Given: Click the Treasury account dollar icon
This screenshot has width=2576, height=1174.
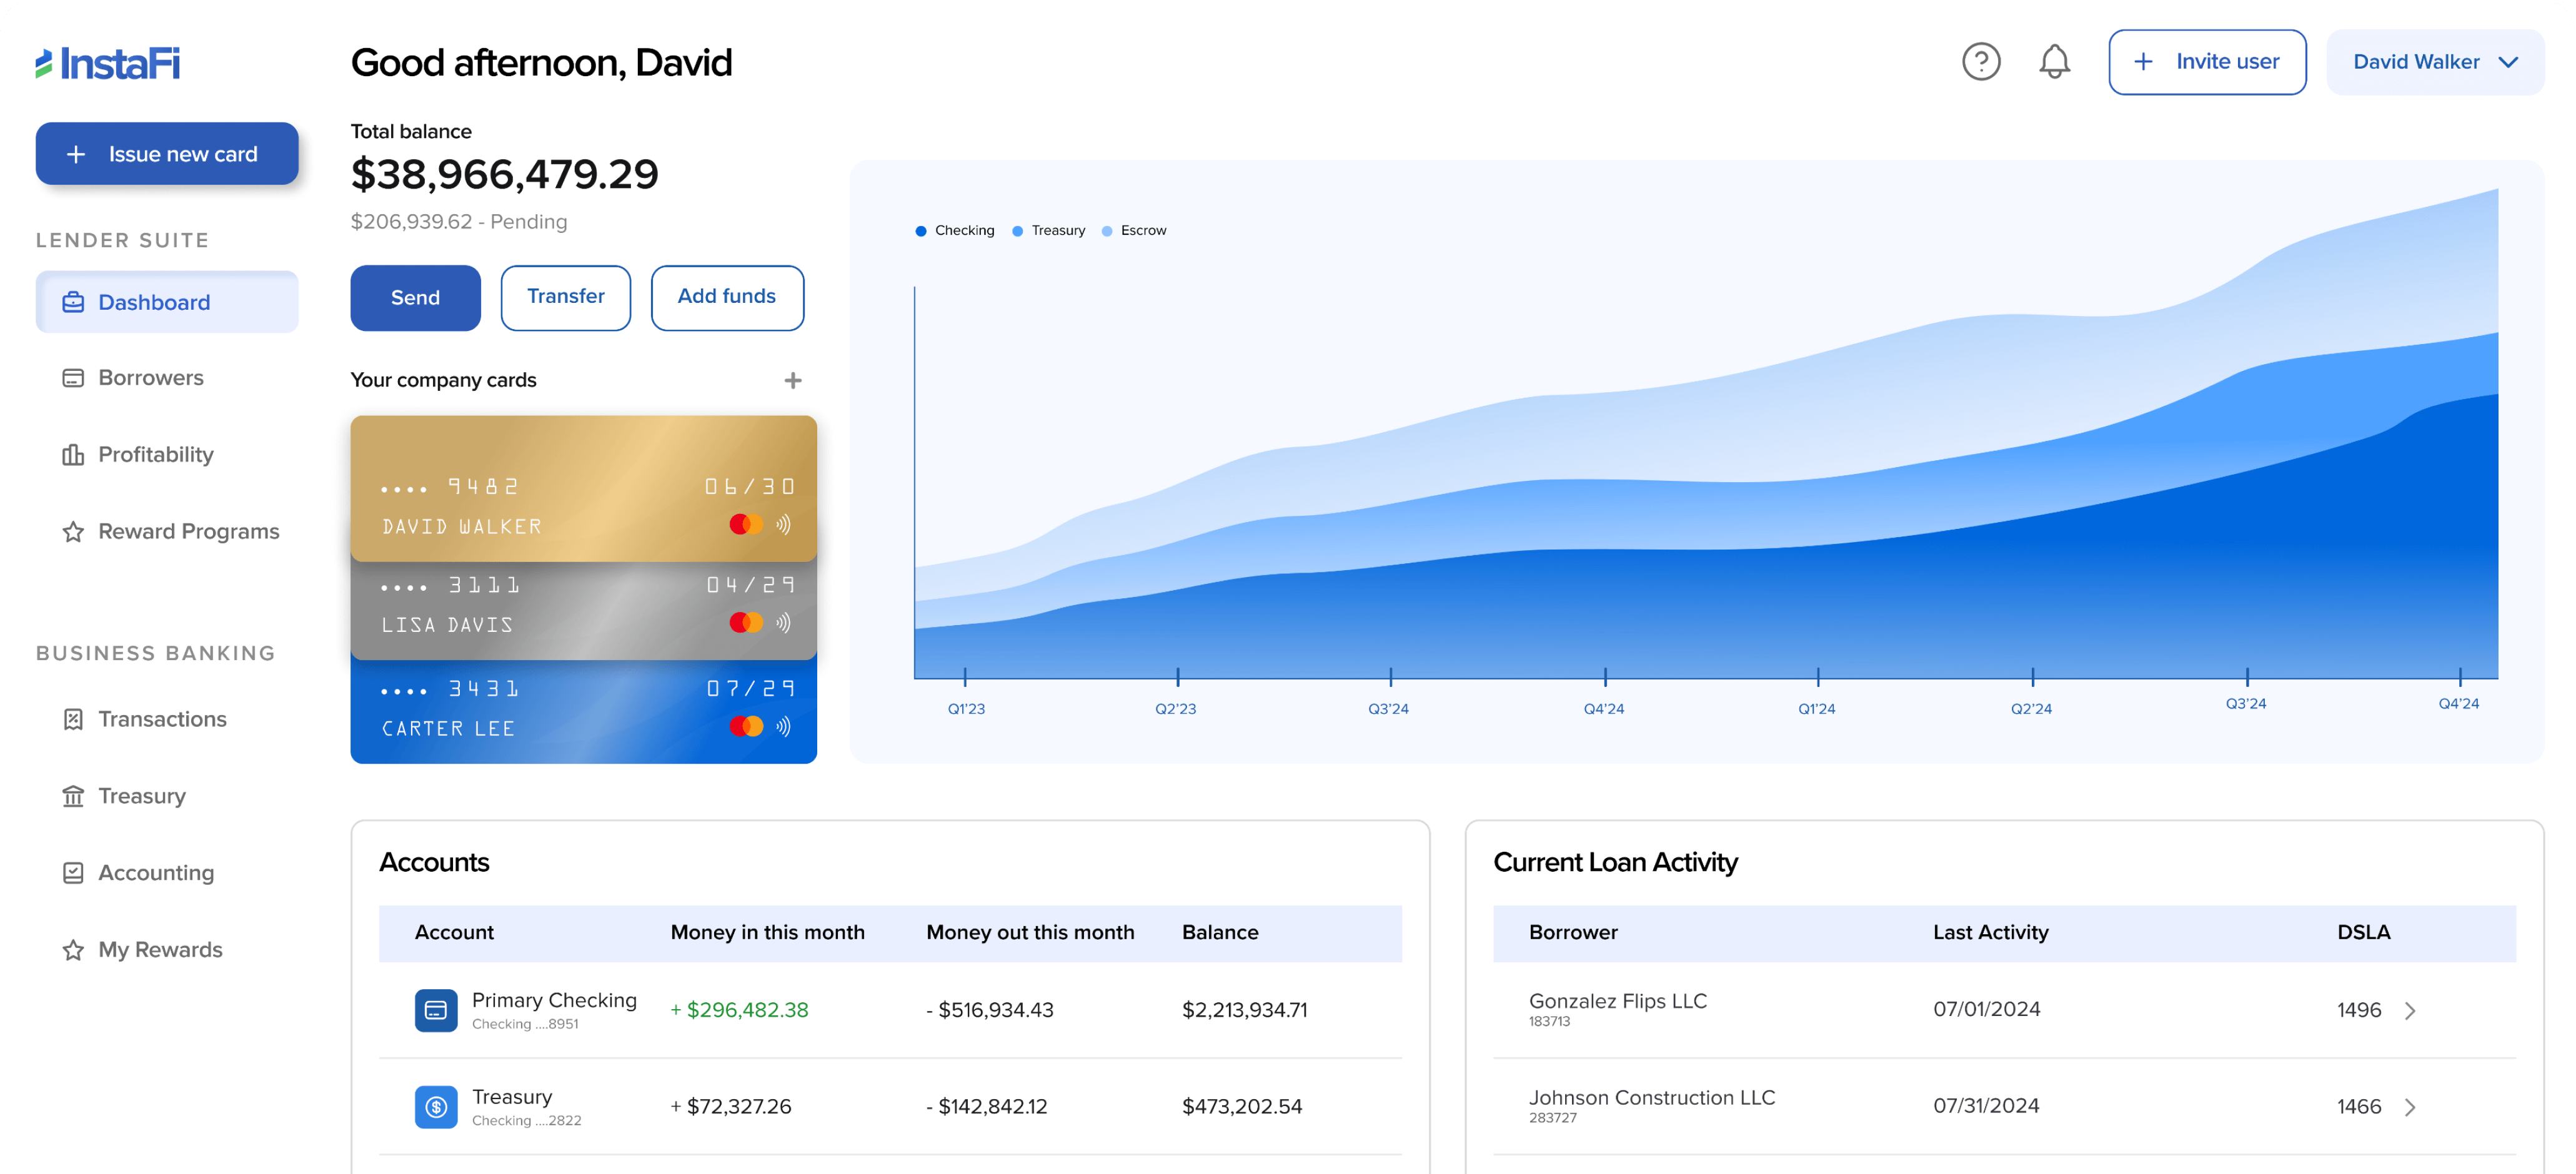Looking at the screenshot, I should click(x=436, y=1106).
